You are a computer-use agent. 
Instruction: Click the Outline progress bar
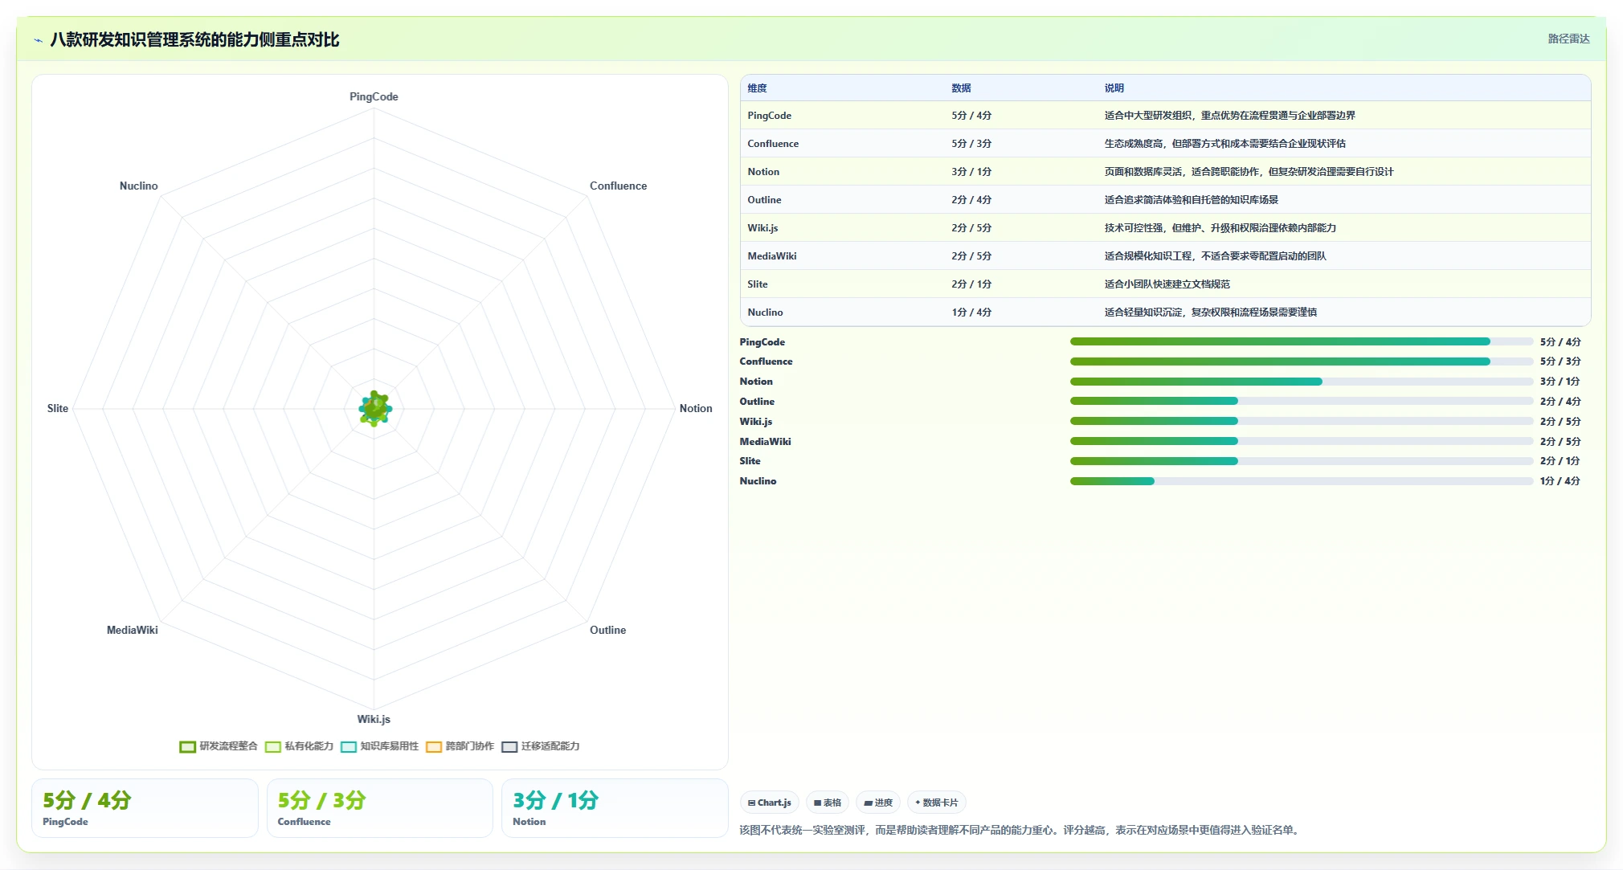(x=1302, y=402)
